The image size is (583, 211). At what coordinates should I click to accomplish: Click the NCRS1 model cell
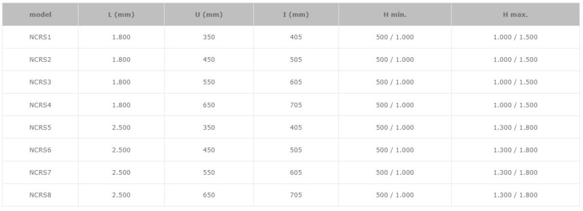click(40, 37)
